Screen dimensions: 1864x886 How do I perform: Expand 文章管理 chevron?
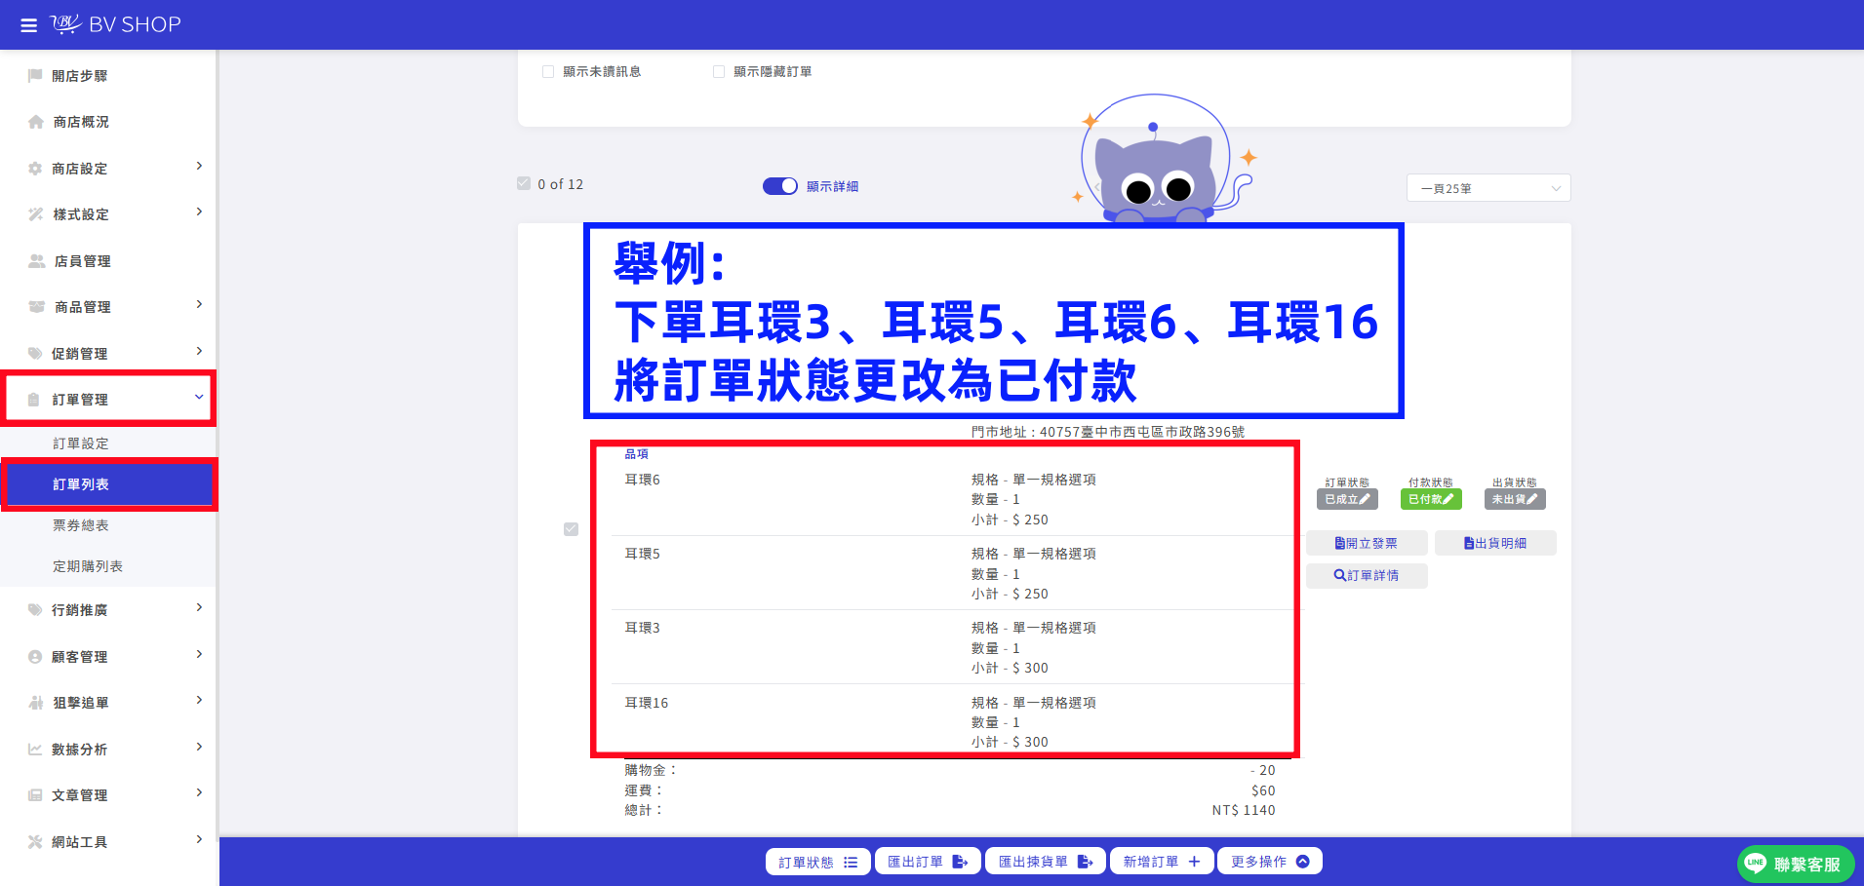click(199, 792)
